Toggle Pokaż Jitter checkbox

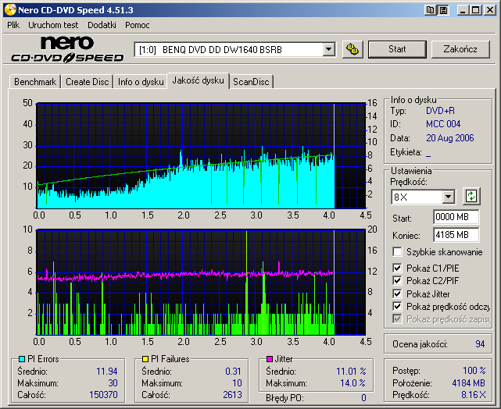(x=397, y=293)
